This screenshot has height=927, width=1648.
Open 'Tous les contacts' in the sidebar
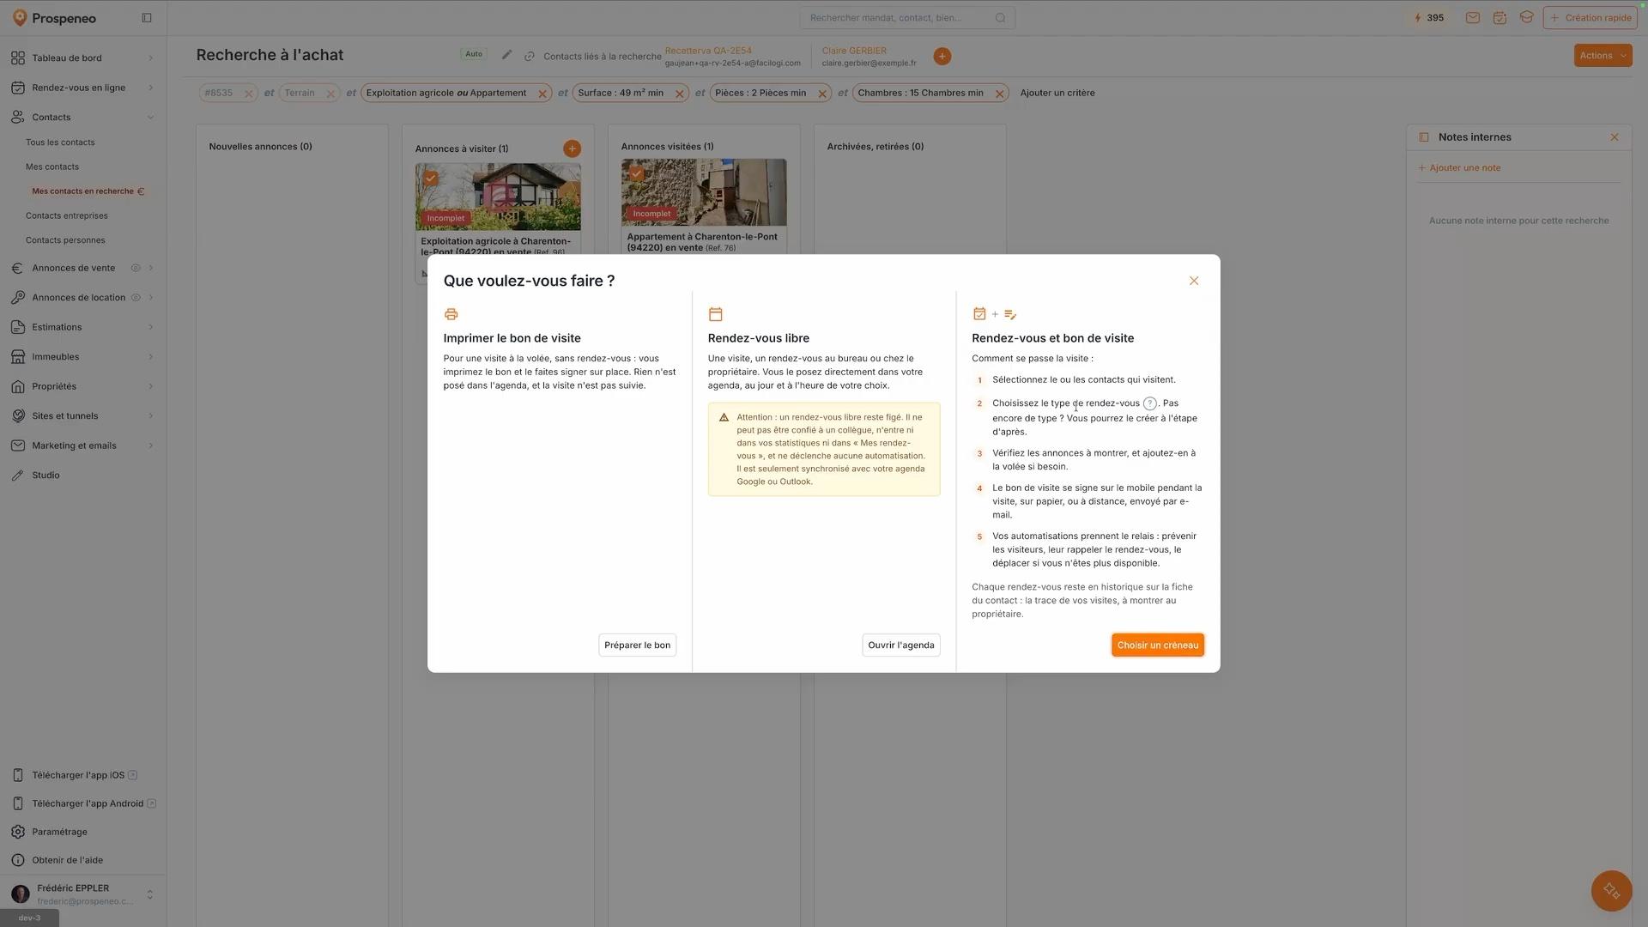60,142
